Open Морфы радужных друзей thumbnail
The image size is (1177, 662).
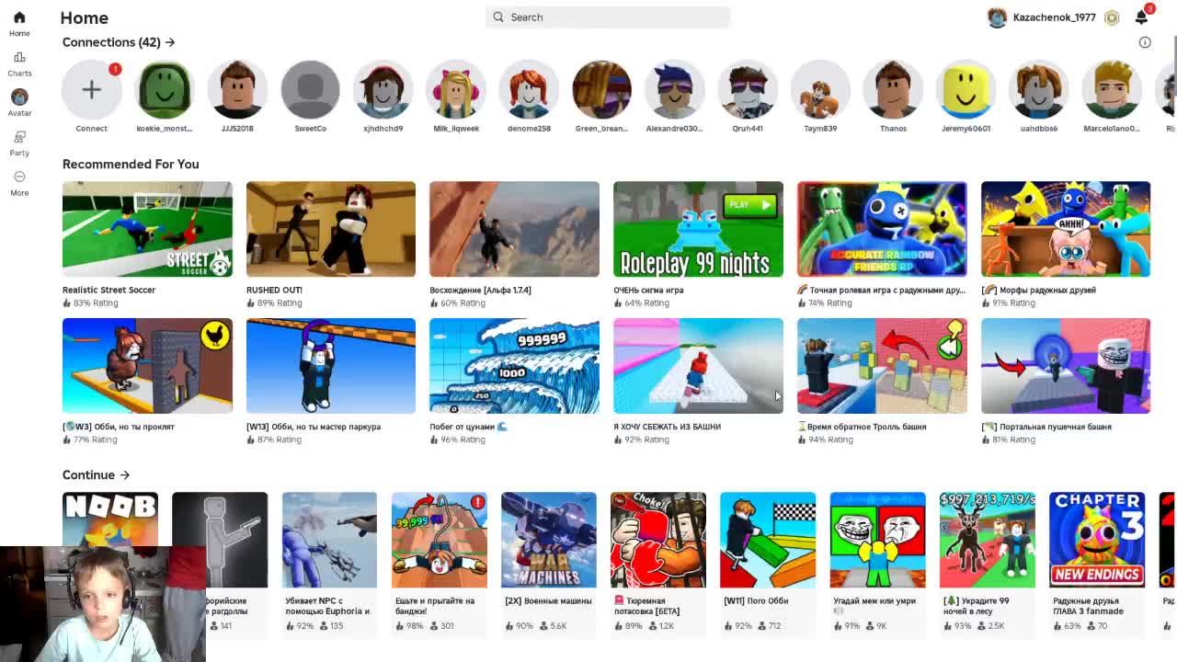coord(1066,229)
